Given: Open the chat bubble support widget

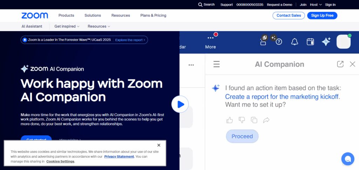Looking at the screenshot, I should (348, 159).
